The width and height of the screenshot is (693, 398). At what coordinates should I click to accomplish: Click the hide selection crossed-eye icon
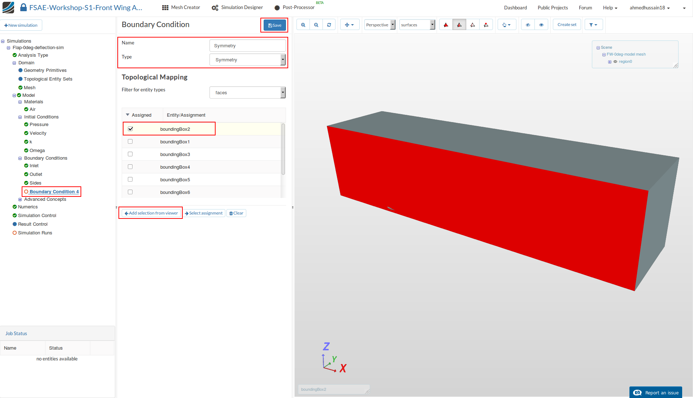[528, 25]
